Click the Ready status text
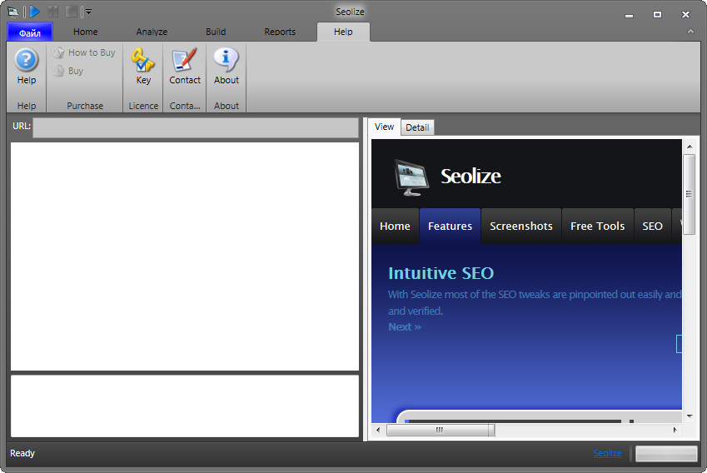The width and height of the screenshot is (707, 473). pyautogui.click(x=22, y=453)
